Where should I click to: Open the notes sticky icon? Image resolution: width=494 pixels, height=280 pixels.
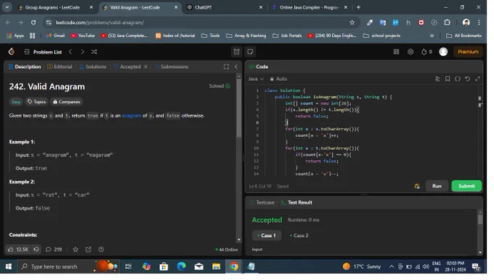point(250,52)
